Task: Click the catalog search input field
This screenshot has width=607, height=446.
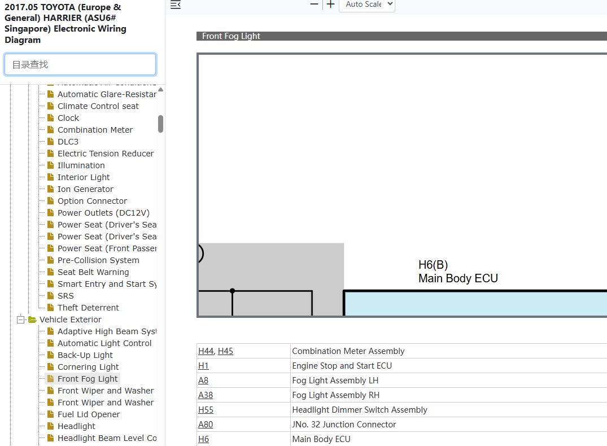Action: pos(80,64)
